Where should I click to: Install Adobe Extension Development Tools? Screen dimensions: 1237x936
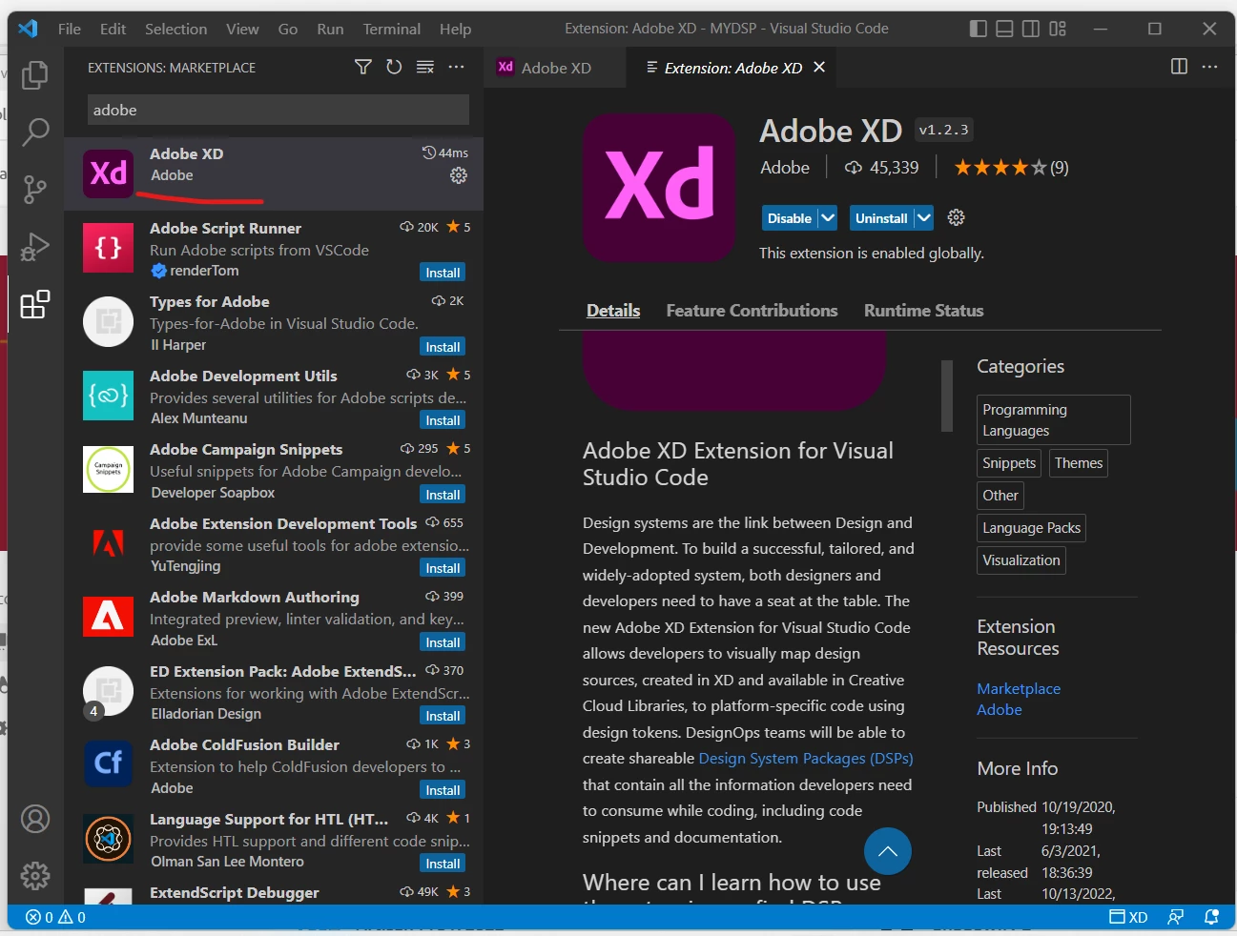tap(443, 568)
